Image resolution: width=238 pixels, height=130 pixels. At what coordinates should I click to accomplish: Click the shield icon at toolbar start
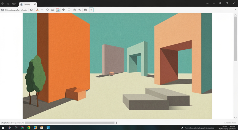[x=2, y=10]
